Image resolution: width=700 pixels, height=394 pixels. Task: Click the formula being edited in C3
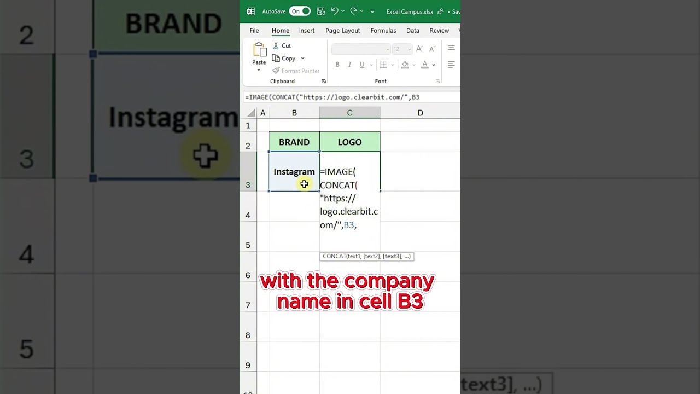click(x=349, y=198)
